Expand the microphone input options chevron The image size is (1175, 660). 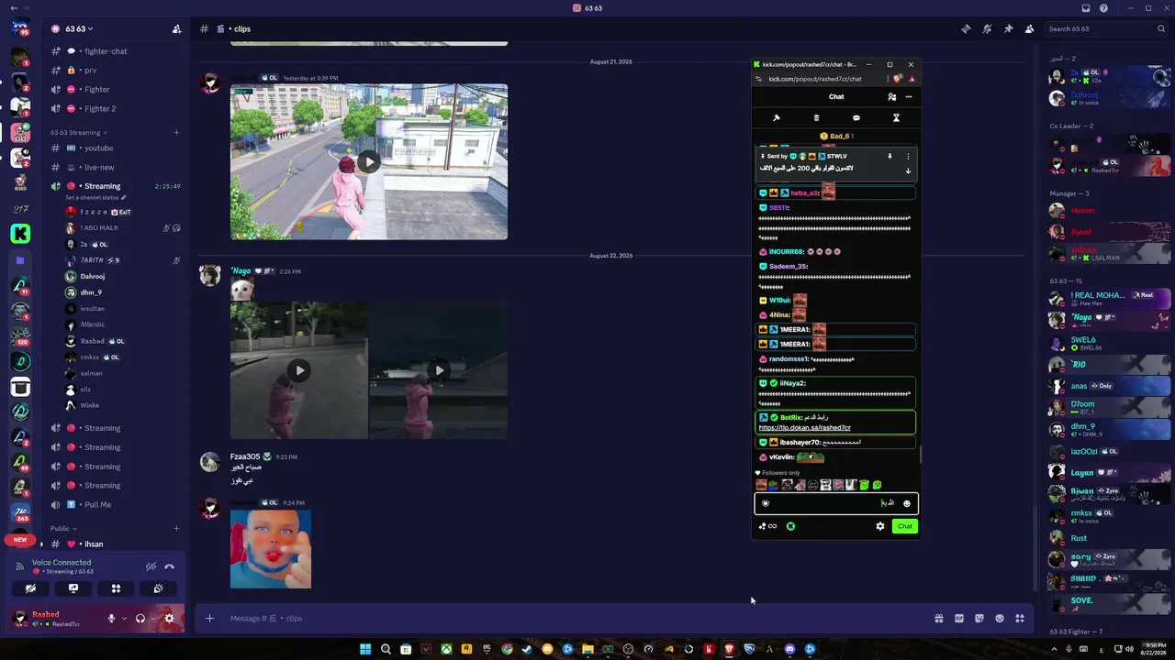click(124, 619)
